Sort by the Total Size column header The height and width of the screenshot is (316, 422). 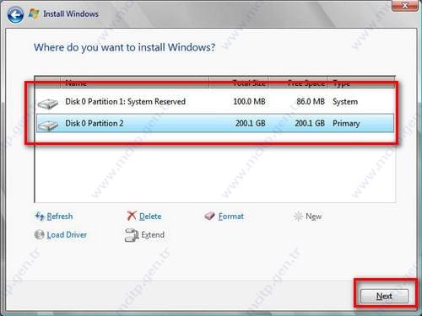point(239,83)
